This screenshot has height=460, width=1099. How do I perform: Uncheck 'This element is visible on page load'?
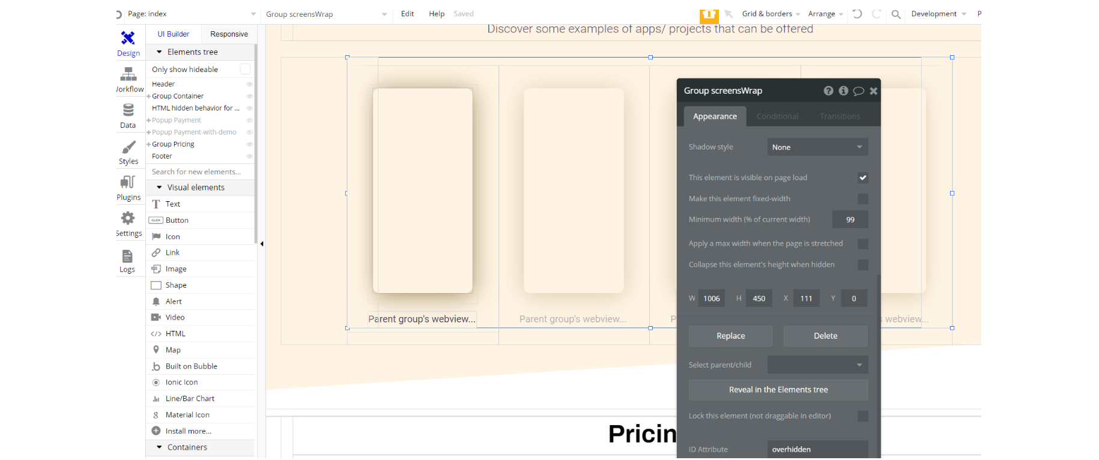(x=862, y=178)
